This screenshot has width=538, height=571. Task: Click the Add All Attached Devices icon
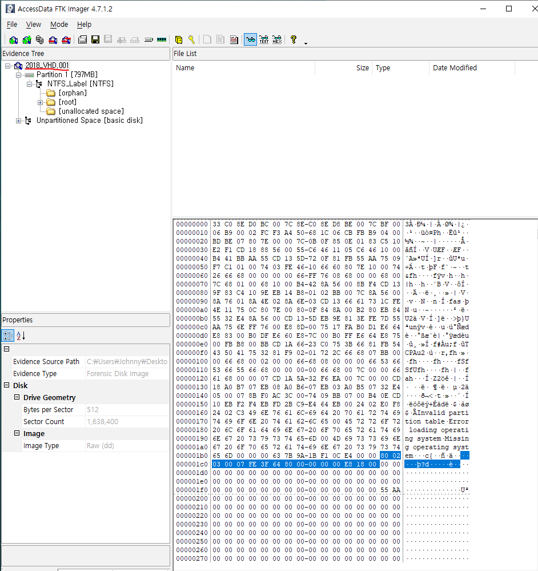(x=26, y=39)
